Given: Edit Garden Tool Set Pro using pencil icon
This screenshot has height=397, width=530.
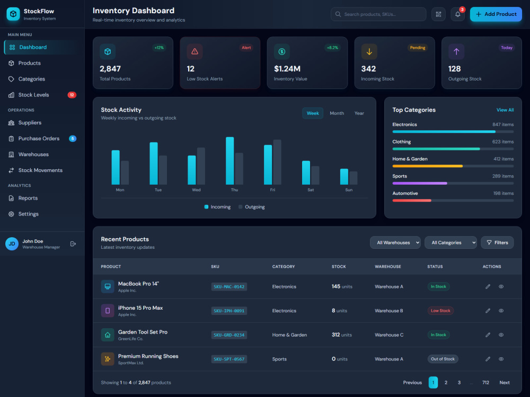Looking at the screenshot, I should coord(488,335).
